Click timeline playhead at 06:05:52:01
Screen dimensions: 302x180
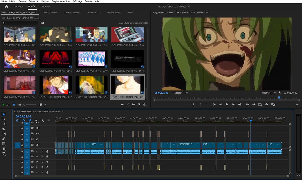tap(251, 121)
